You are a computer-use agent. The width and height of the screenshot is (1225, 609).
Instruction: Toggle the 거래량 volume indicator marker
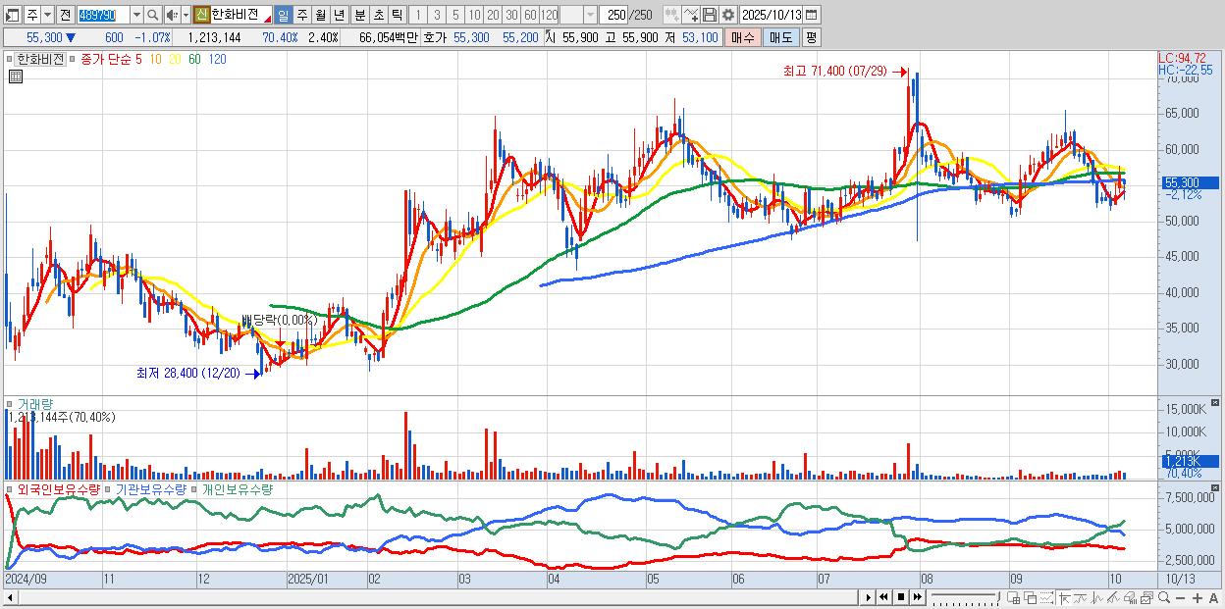click(11, 404)
